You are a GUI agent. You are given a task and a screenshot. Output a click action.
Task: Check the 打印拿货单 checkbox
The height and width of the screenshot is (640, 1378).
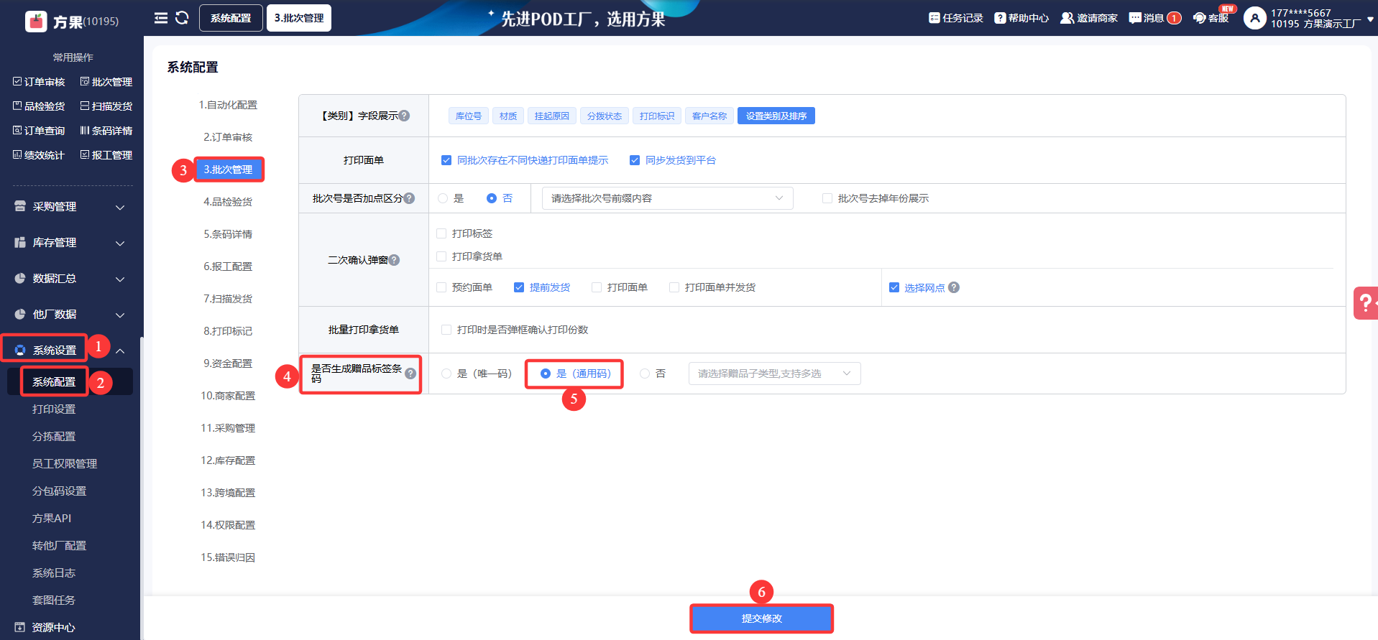(x=441, y=256)
